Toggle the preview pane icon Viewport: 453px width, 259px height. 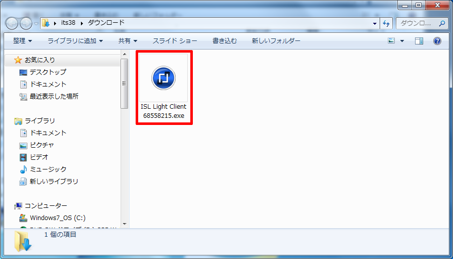[419, 41]
